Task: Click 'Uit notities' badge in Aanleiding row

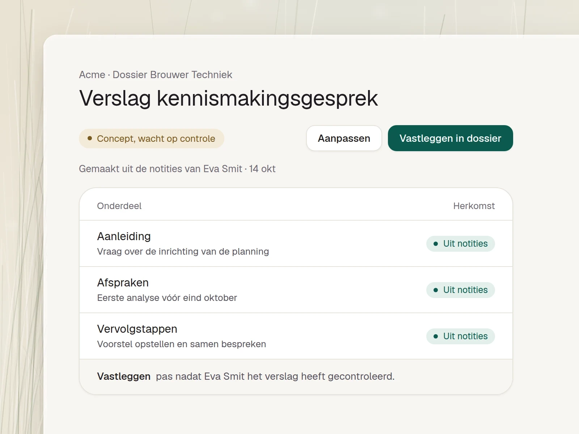Action: tap(460, 243)
